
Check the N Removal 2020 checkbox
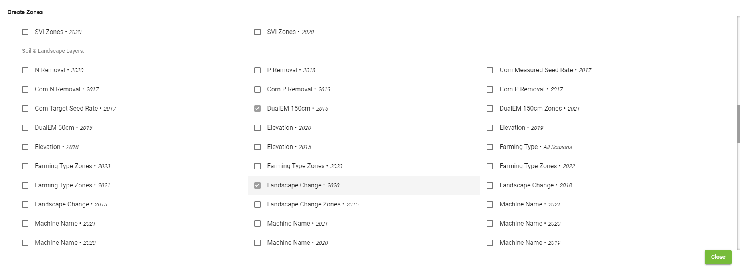click(x=25, y=70)
